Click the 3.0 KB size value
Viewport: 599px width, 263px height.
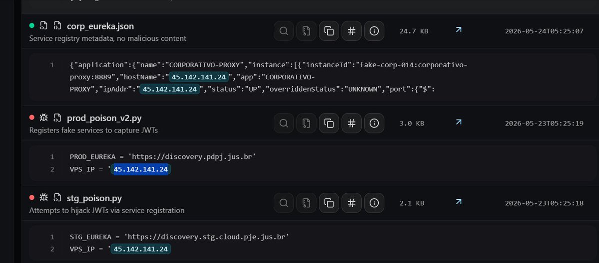[x=412, y=124]
